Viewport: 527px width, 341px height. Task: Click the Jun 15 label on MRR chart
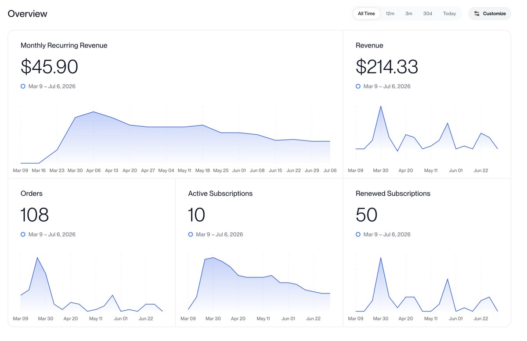[275, 170]
